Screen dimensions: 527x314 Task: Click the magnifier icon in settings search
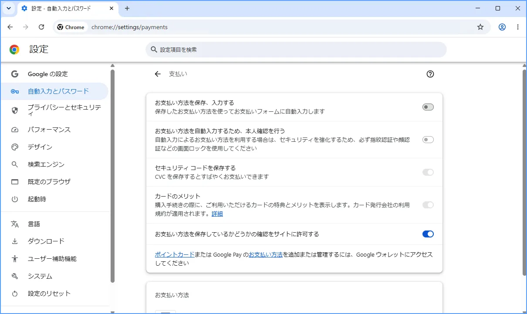[x=154, y=50]
